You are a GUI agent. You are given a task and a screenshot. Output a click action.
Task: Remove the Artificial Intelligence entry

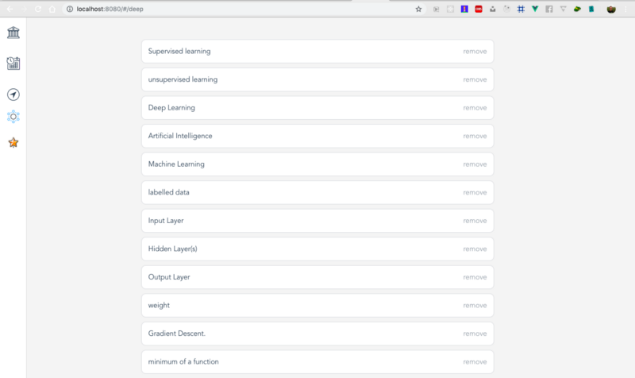475,136
